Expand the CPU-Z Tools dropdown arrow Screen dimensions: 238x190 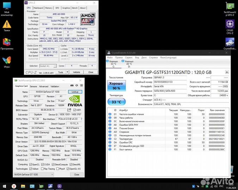[x=66, y=72]
